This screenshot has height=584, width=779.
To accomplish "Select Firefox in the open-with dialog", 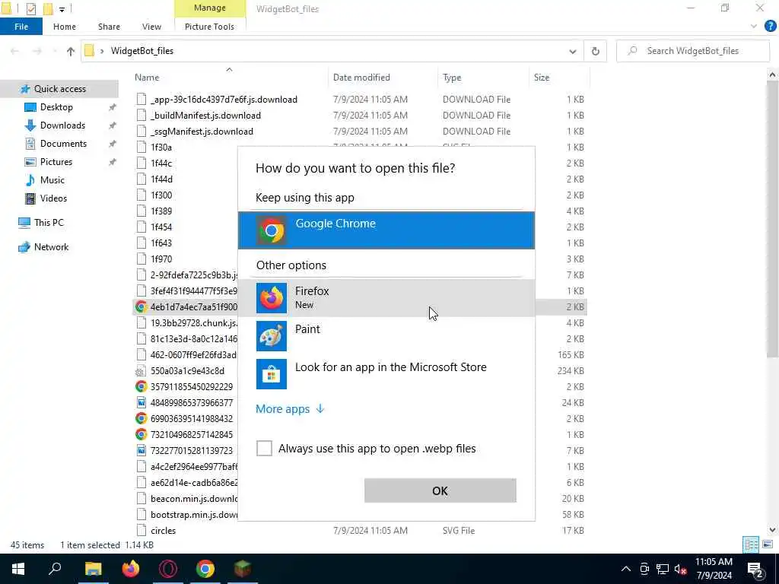I will click(386, 298).
